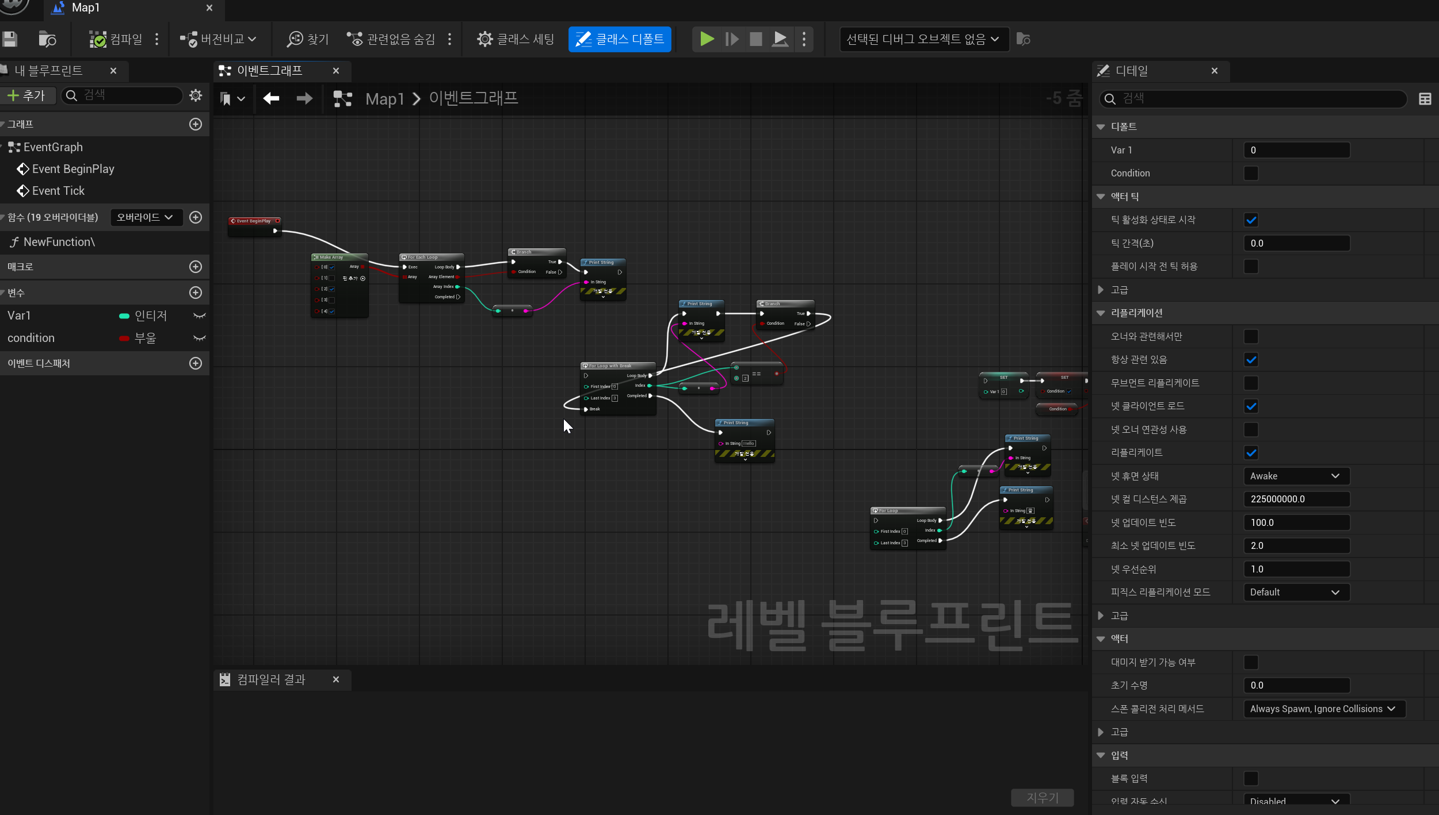Click the Browse asset icon next to Save
Viewport: 1439px width, 815px height.
point(47,39)
